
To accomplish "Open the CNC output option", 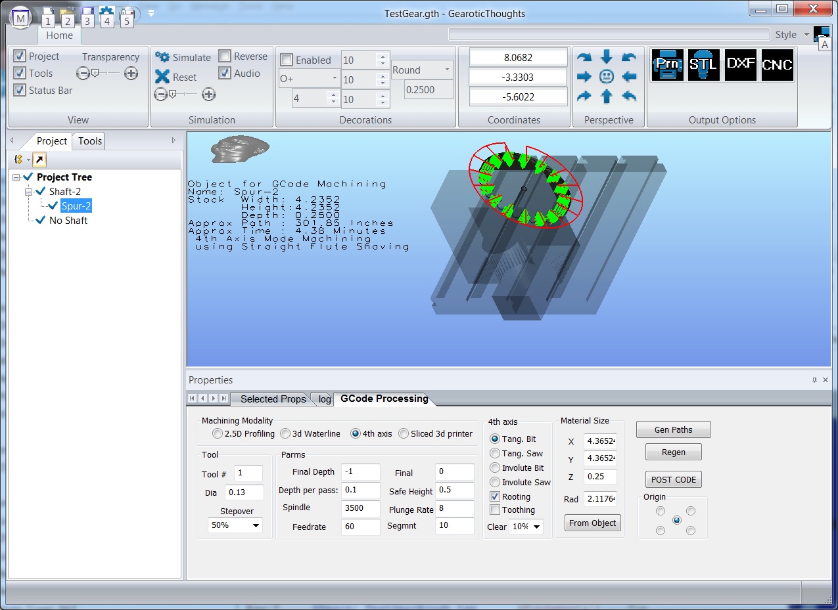I will coord(777,65).
